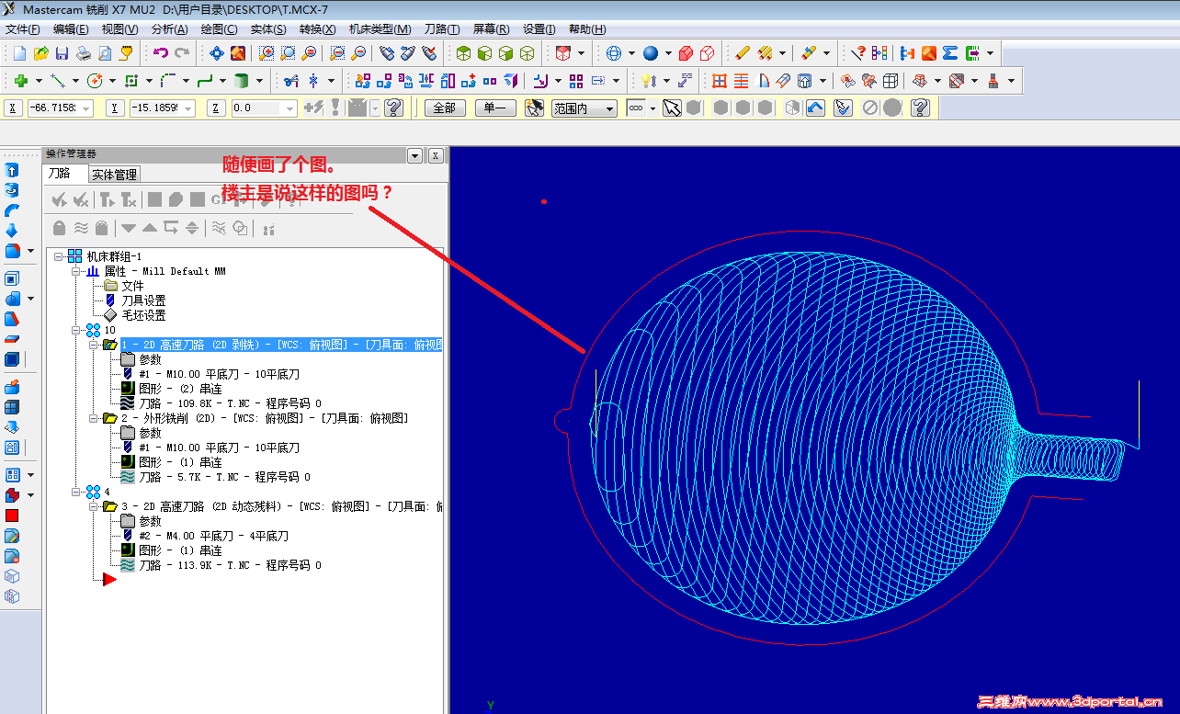Open the Z coordinate value dropdown
The image size is (1180, 714).
pos(291,108)
